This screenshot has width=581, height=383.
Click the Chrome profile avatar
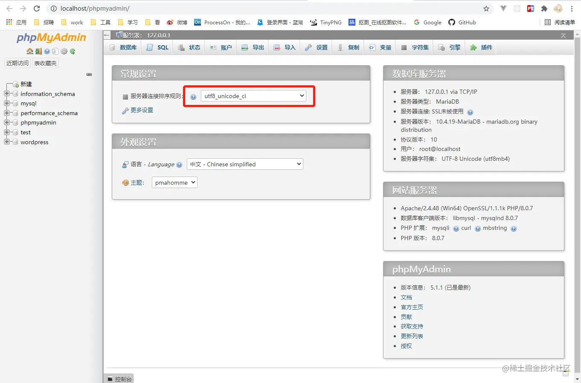pos(558,9)
